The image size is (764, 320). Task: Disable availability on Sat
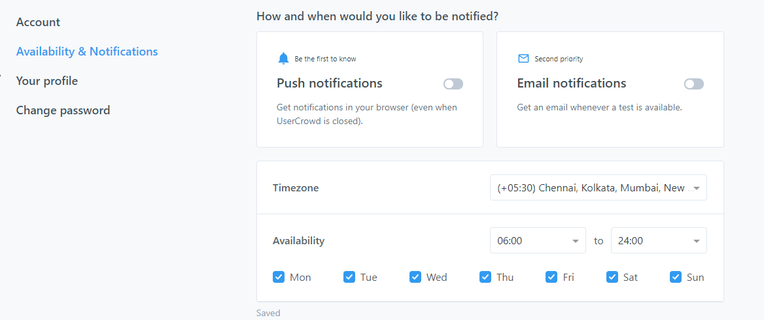coord(612,277)
